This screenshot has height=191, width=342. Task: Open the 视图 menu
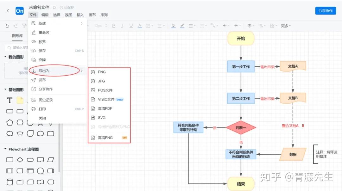point(68,15)
